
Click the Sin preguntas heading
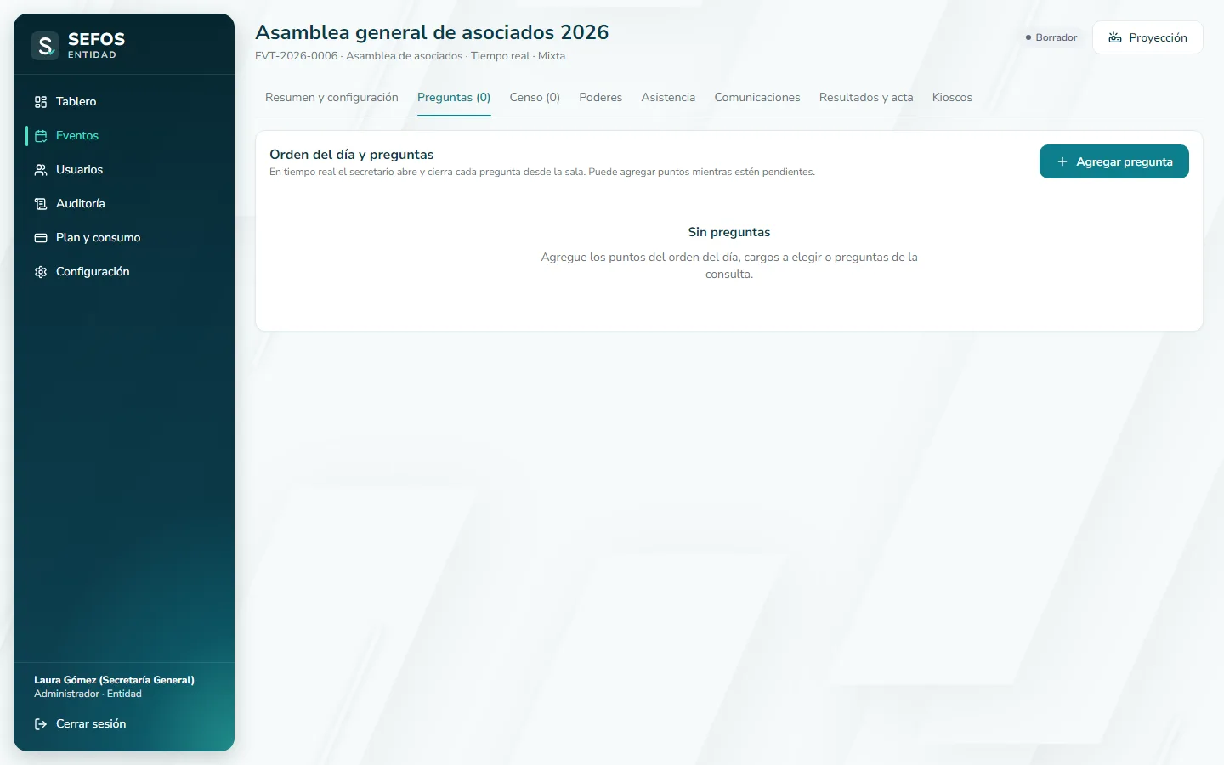click(729, 232)
